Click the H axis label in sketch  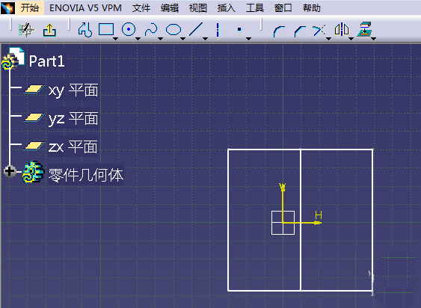tap(319, 215)
